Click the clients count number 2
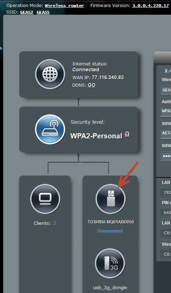 point(55,223)
